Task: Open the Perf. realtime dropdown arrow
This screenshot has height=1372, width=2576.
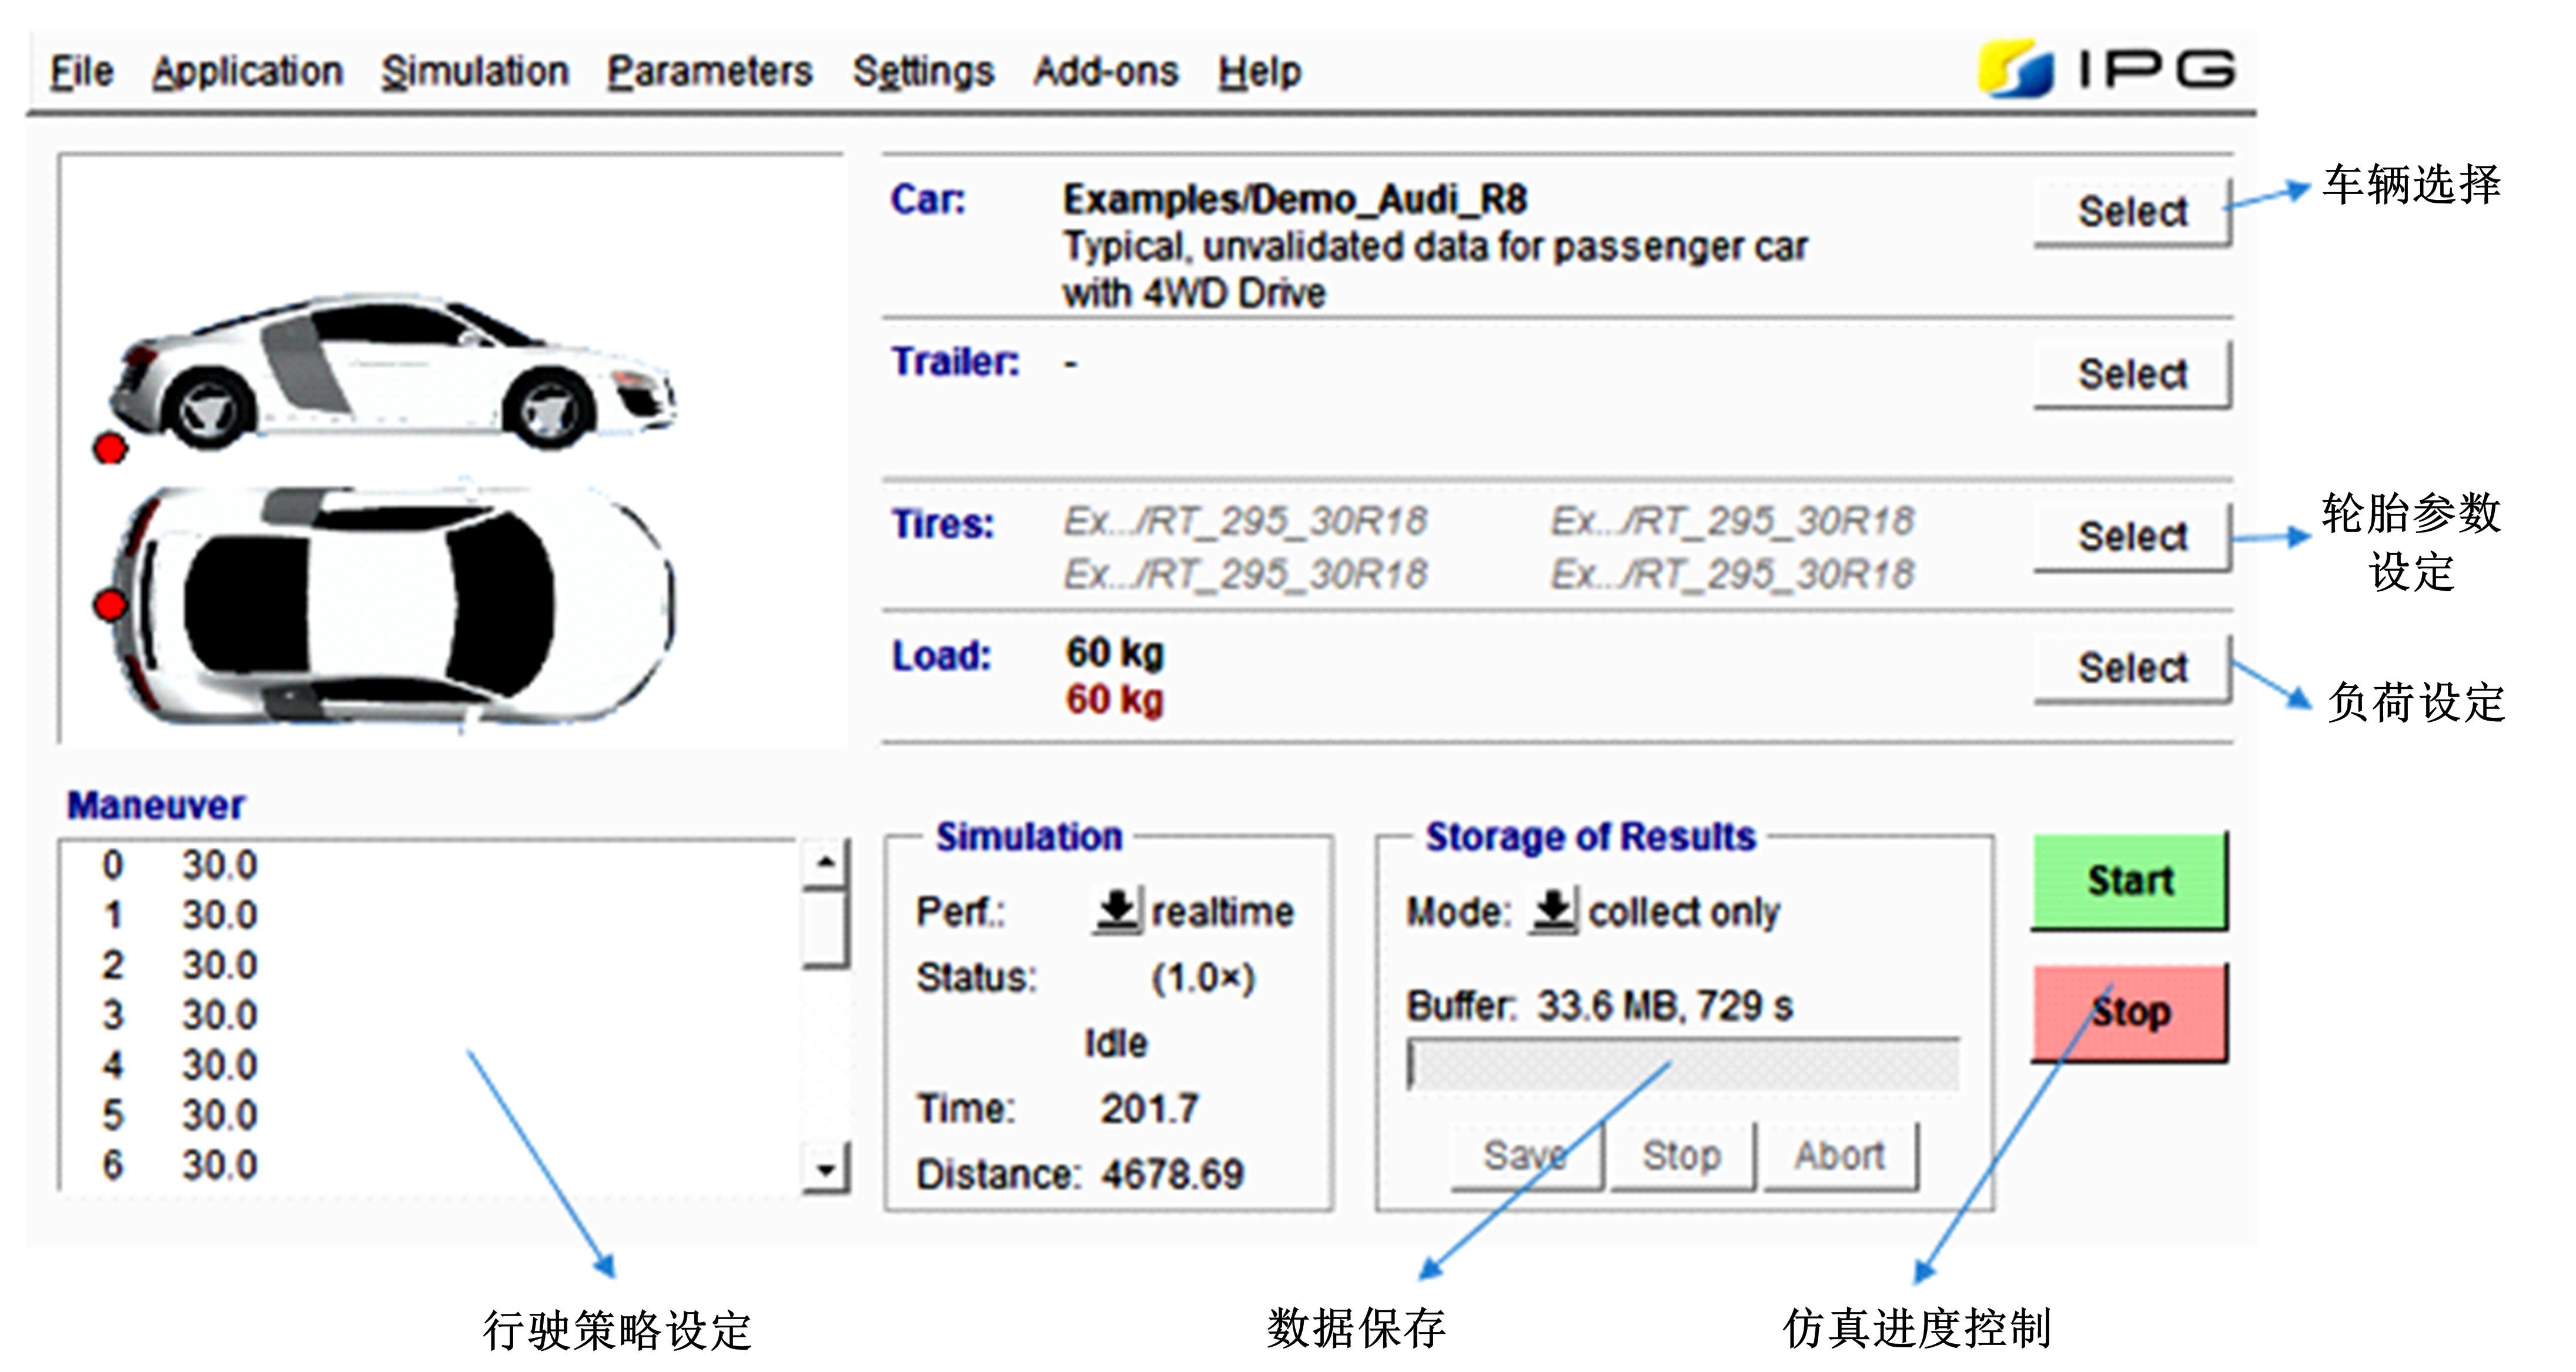Action: (x=1116, y=911)
